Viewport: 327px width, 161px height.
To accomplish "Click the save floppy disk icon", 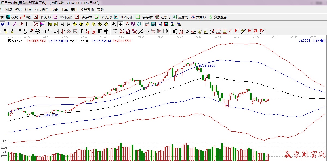I will (166, 24).
